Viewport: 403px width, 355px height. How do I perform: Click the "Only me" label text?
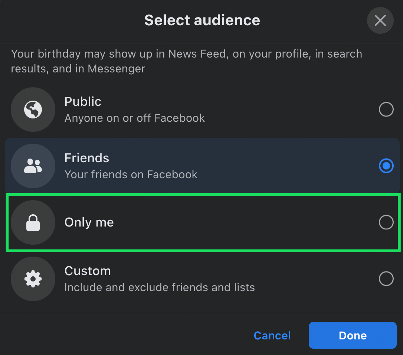pyautogui.click(x=89, y=222)
